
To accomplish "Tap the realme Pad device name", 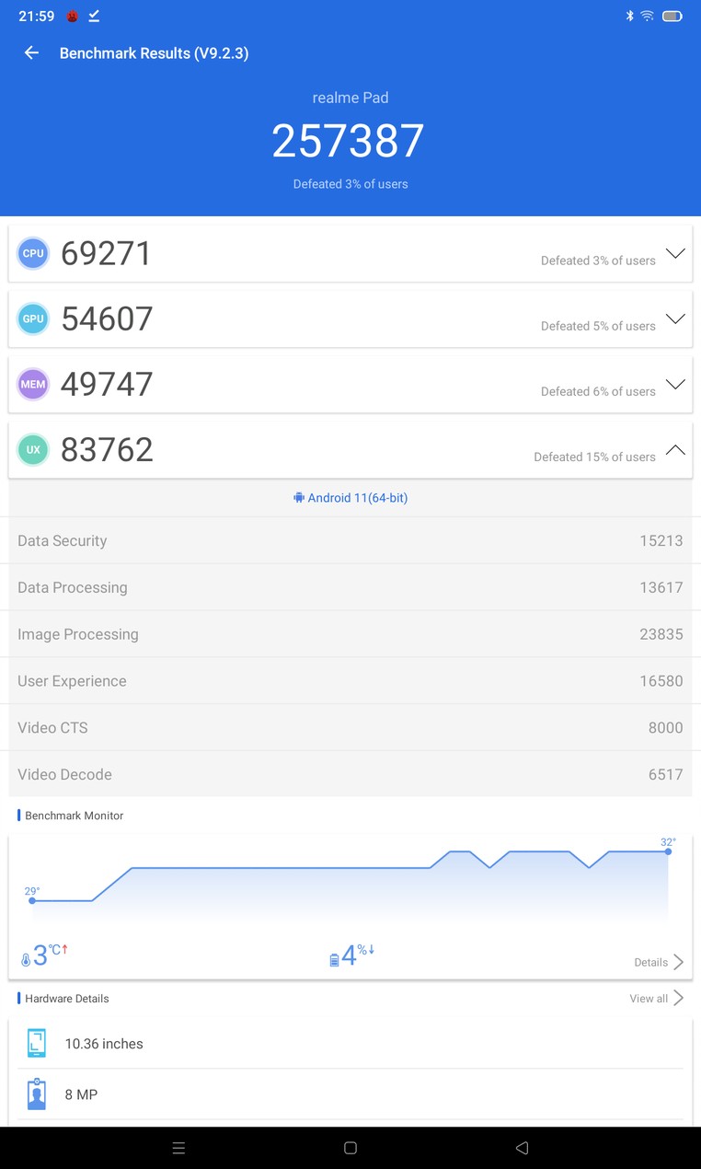I will coord(350,98).
